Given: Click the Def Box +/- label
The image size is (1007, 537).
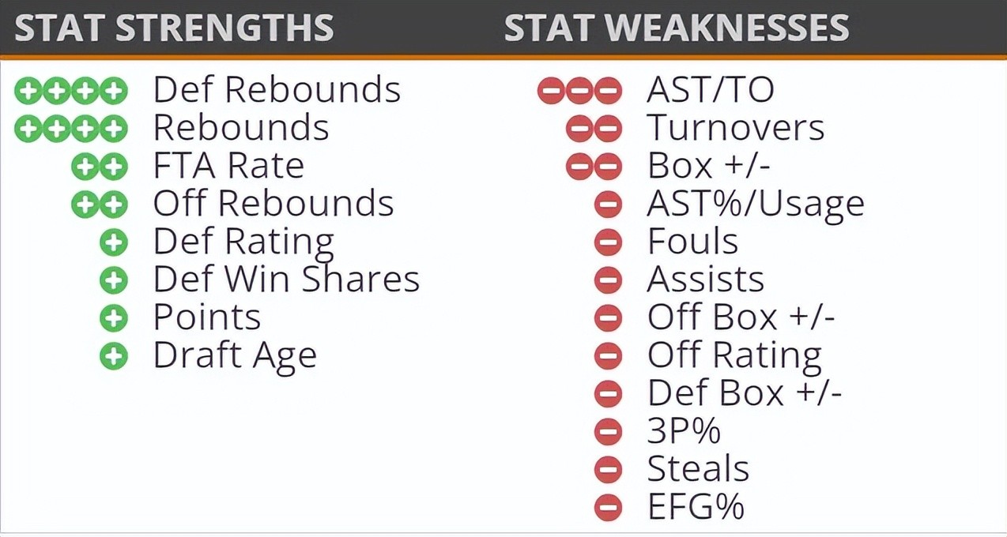Looking at the screenshot, I should point(744,394).
